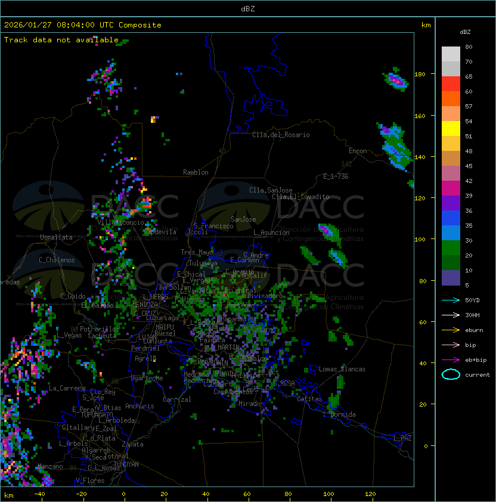Click the 'L_PAZ' map label
The height and width of the screenshot is (502, 496).
tap(402, 438)
